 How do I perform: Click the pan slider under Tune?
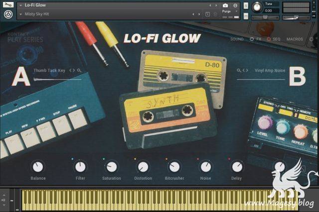click(x=265, y=18)
